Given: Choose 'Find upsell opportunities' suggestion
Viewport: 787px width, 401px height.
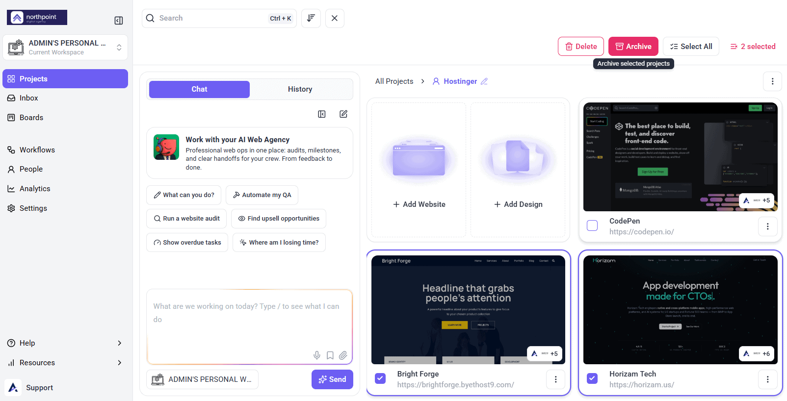Looking at the screenshot, I should [279, 219].
